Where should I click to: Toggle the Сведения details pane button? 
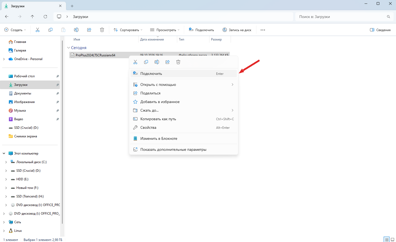point(380,30)
